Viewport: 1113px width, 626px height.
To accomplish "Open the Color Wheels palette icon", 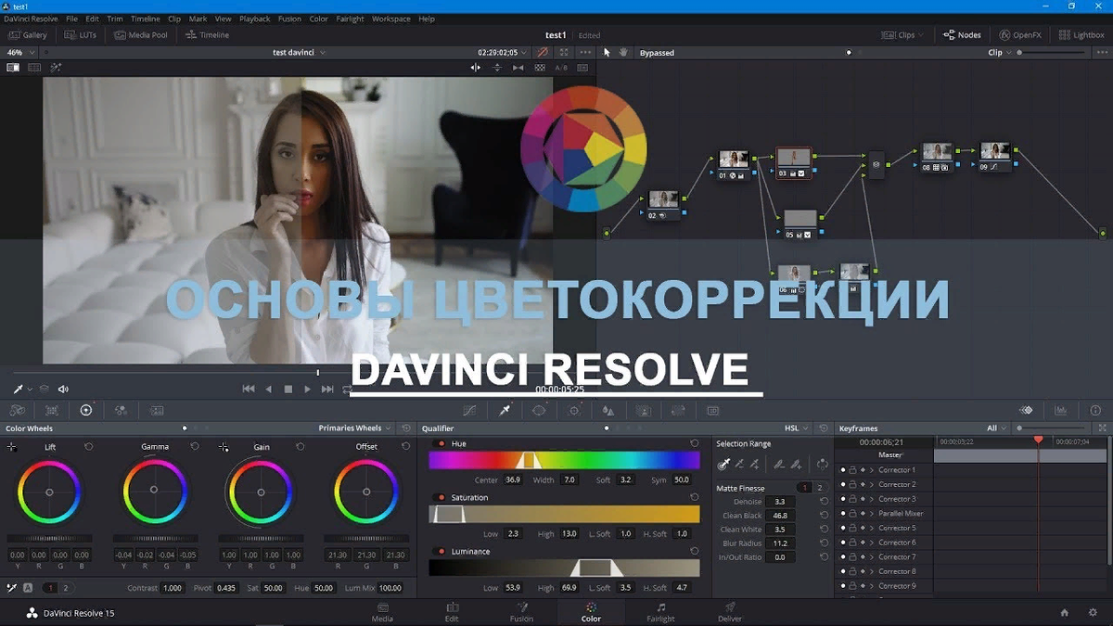I will pyautogui.click(x=86, y=410).
